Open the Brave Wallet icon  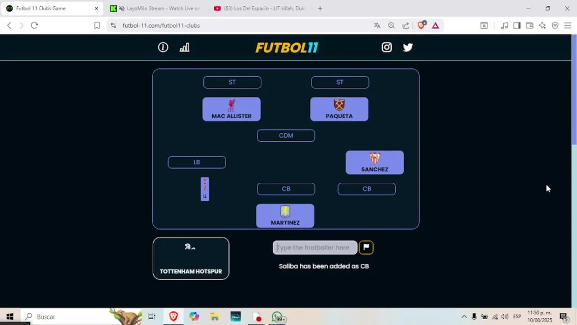point(530,25)
